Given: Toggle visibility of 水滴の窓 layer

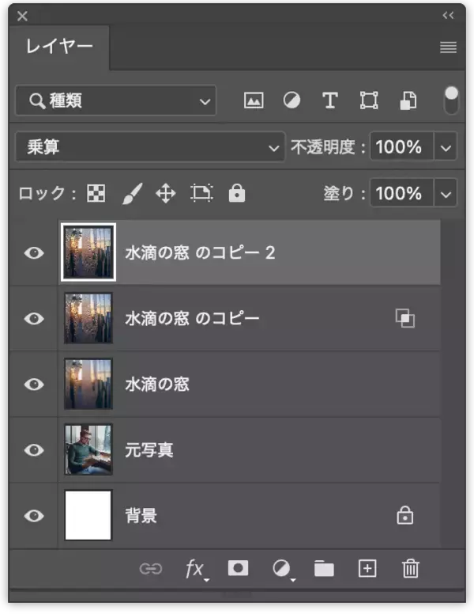Looking at the screenshot, I should [34, 385].
